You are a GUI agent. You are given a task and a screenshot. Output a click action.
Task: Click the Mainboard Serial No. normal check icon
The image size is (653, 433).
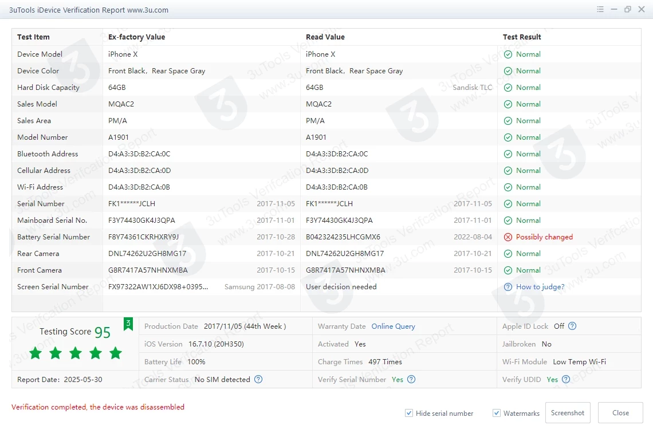pos(508,221)
